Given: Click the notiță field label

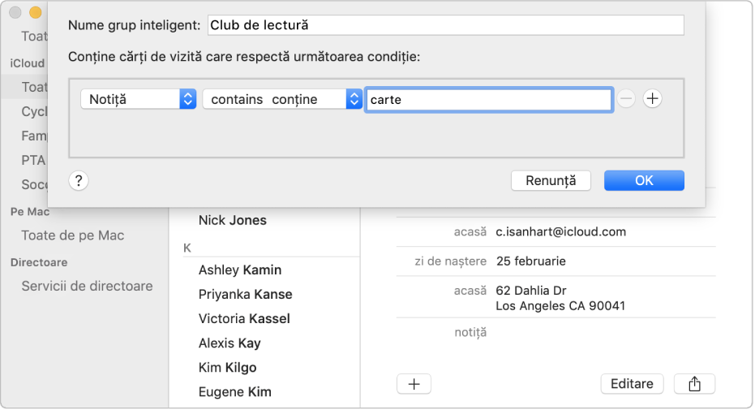Looking at the screenshot, I should coord(470,332).
